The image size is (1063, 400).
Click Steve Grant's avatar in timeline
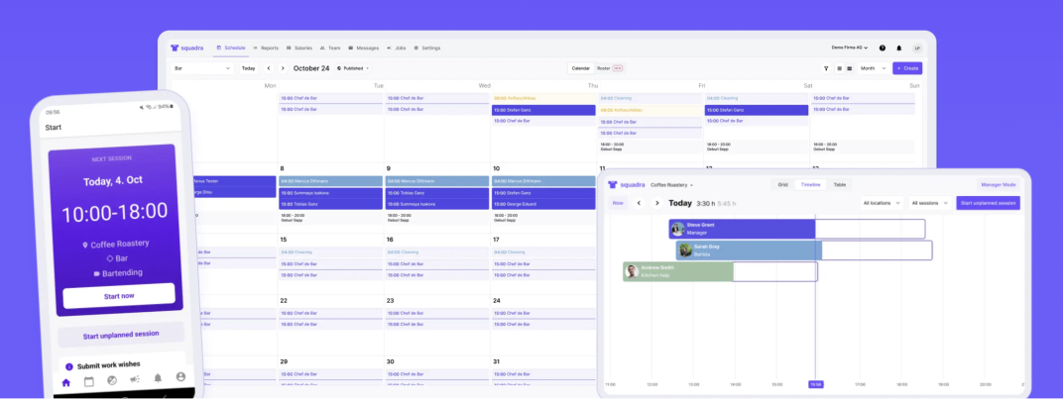coord(678,229)
